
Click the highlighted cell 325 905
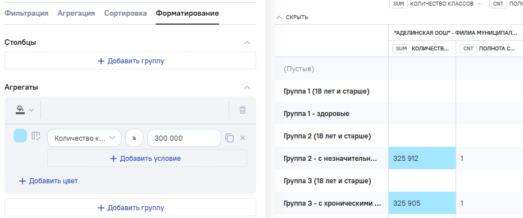point(422,203)
